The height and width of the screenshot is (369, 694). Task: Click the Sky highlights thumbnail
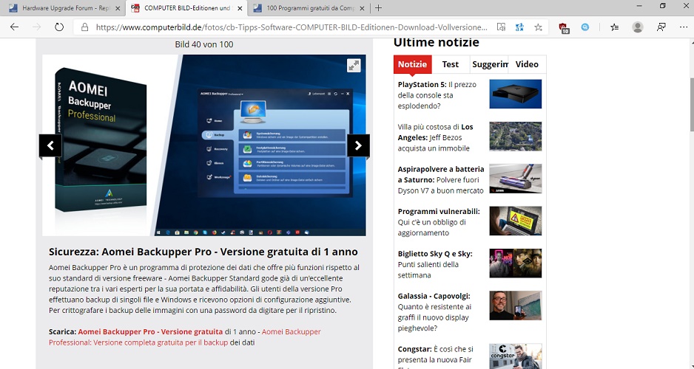coord(515,263)
